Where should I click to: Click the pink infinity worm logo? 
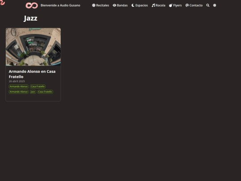tap(32, 5)
